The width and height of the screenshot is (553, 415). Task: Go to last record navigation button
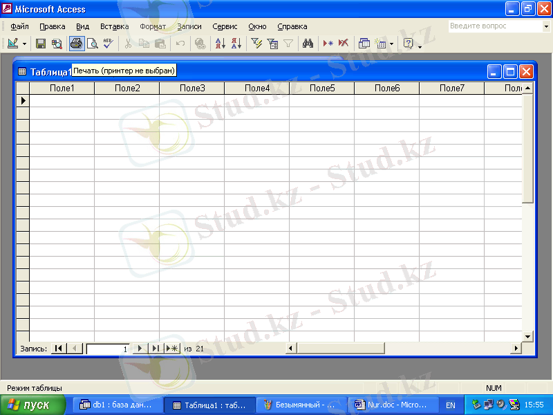156,349
